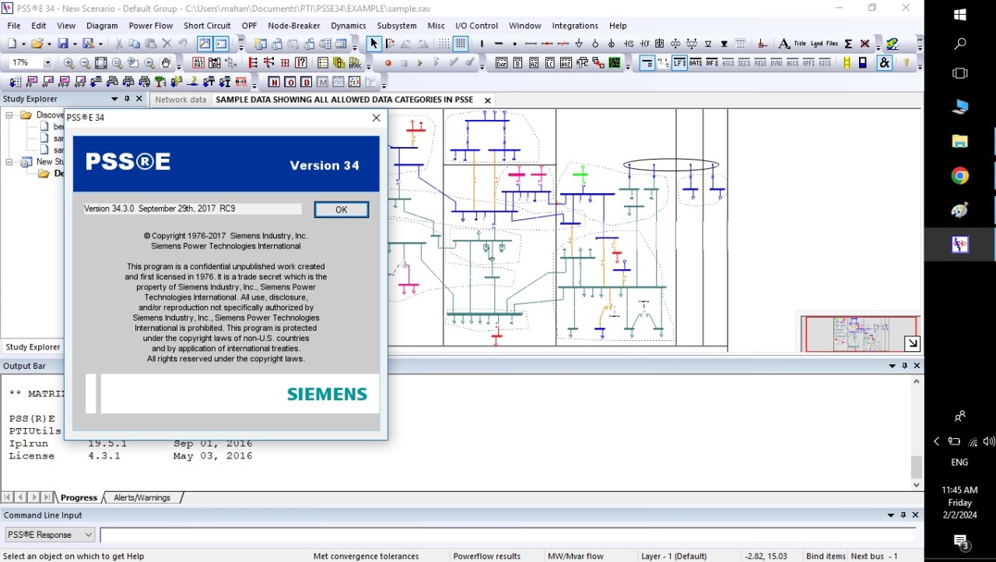Click the N node toolbar icon
The image size is (996, 562).
[274, 82]
